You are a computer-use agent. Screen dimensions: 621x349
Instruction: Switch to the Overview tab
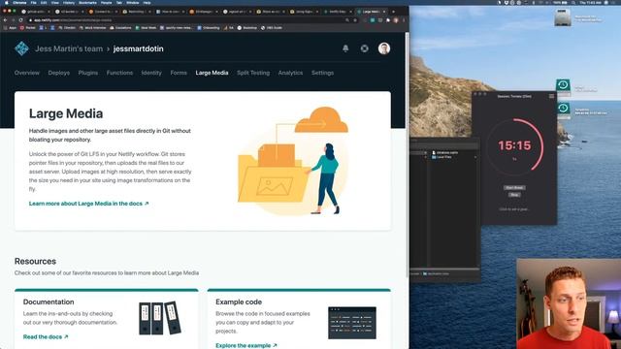[27, 73]
